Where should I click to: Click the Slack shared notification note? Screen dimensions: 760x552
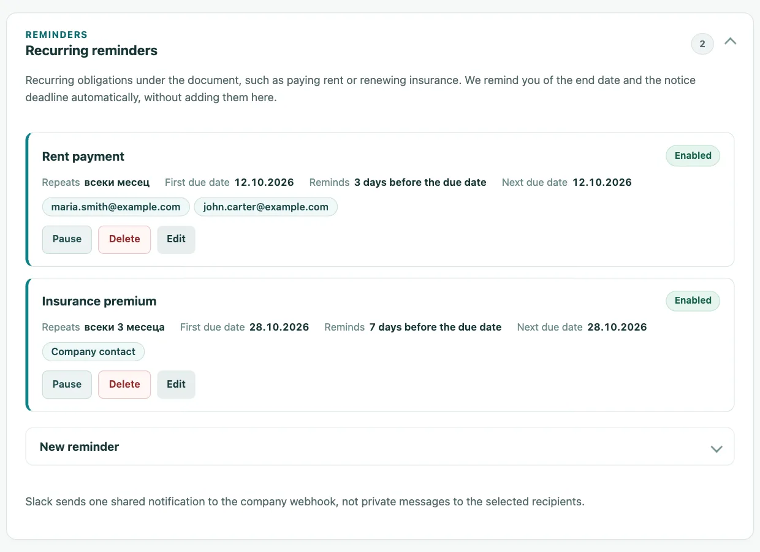coord(305,502)
